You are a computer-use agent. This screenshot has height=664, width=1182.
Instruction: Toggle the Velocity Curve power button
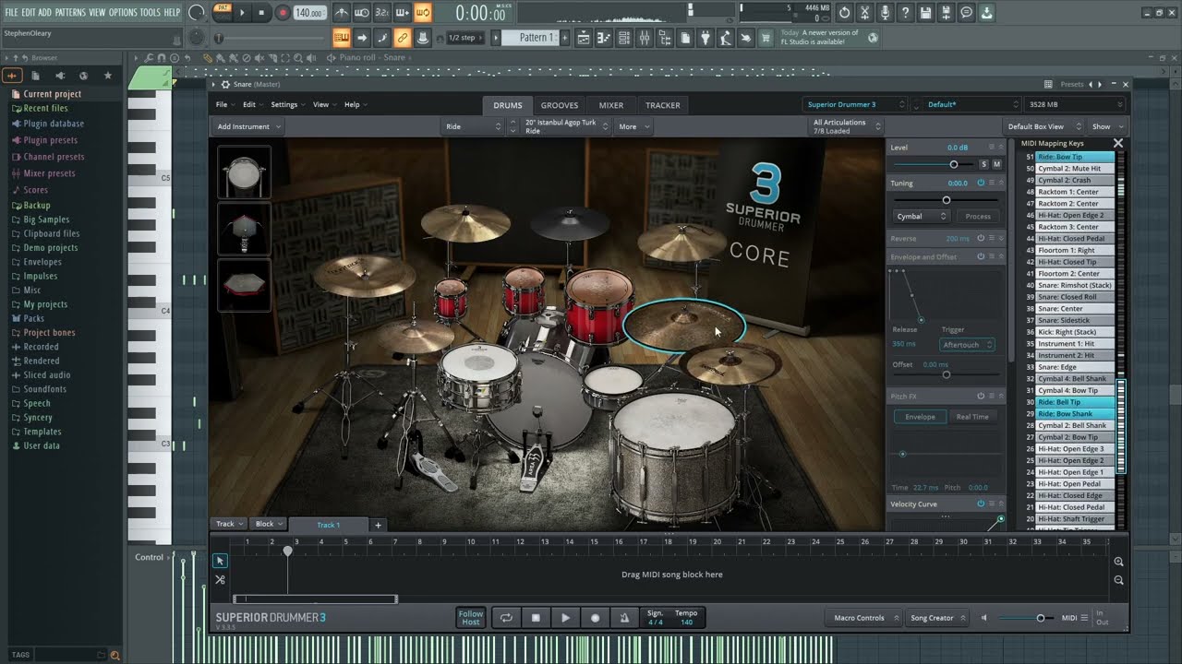point(981,504)
